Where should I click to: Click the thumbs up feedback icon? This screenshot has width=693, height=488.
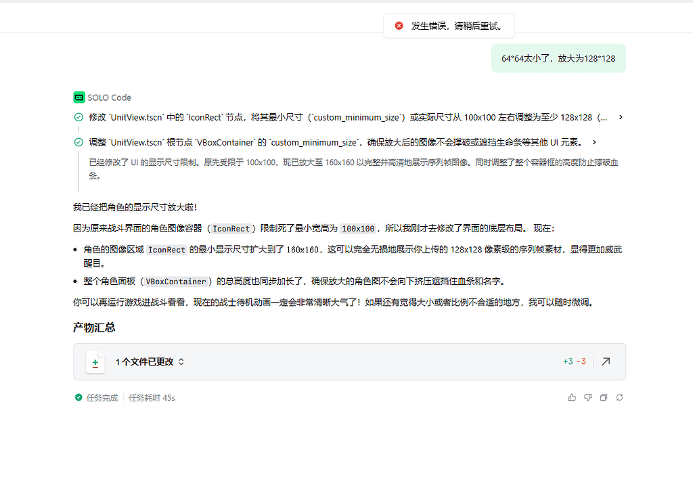click(572, 397)
